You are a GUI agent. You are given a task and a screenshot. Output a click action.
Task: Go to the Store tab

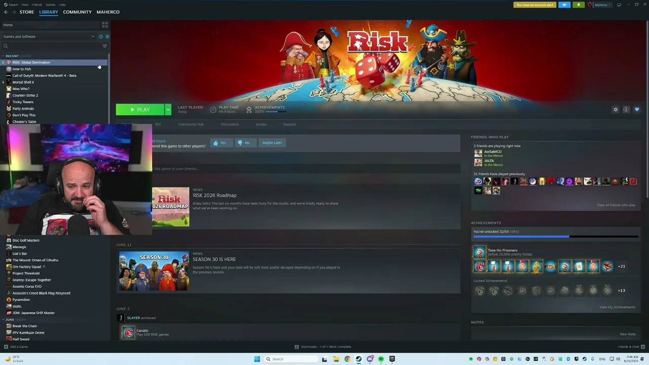click(27, 12)
